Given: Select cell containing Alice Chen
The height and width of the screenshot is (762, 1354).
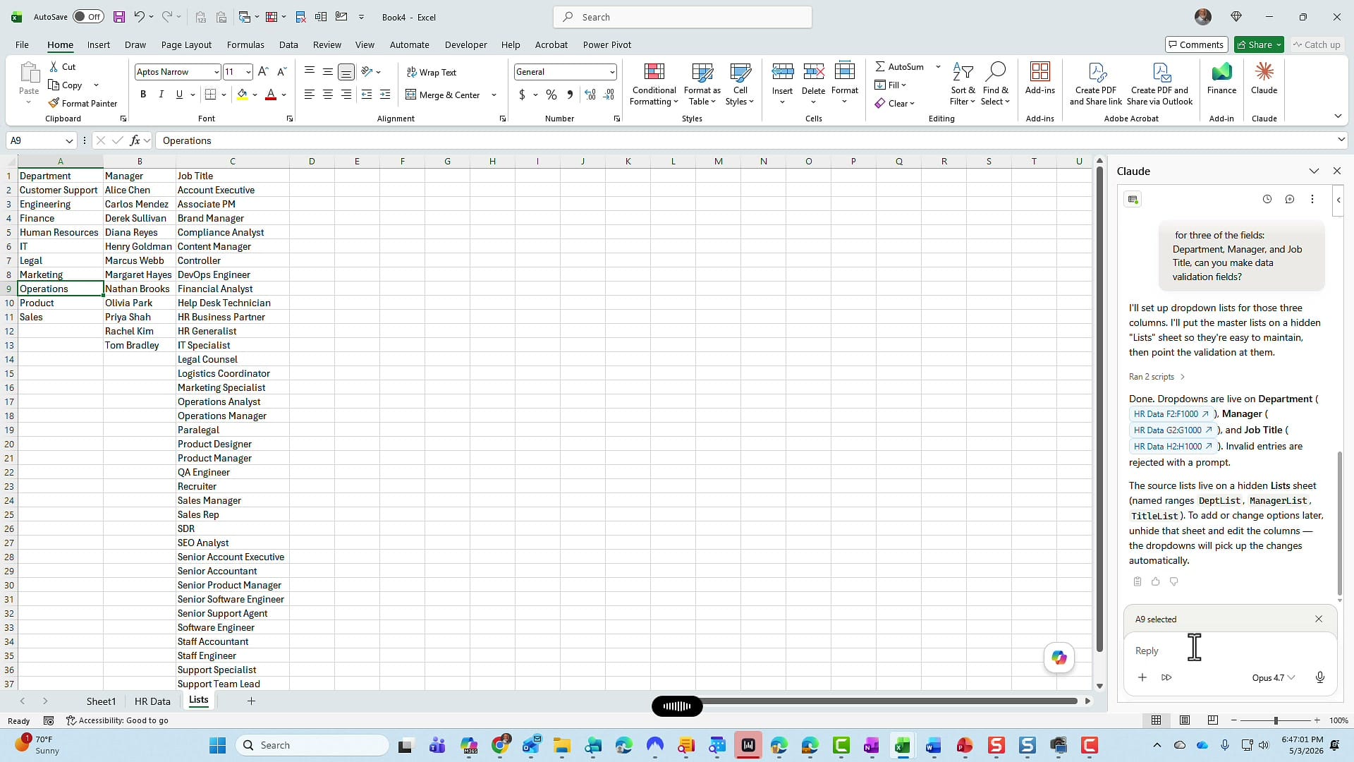Looking at the screenshot, I should coord(139,190).
